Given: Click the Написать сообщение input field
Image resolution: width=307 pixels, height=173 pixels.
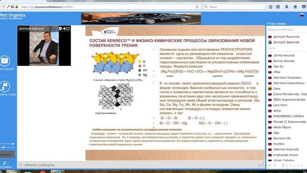Looking at the screenshot, I should (x=141, y=165).
